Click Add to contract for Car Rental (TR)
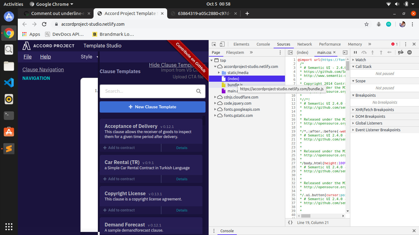The width and height of the screenshot is (419, 235). [x=119, y=179]
